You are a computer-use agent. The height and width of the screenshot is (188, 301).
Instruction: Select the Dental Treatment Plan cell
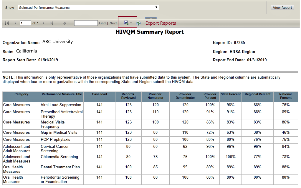[x=60, y=167]
